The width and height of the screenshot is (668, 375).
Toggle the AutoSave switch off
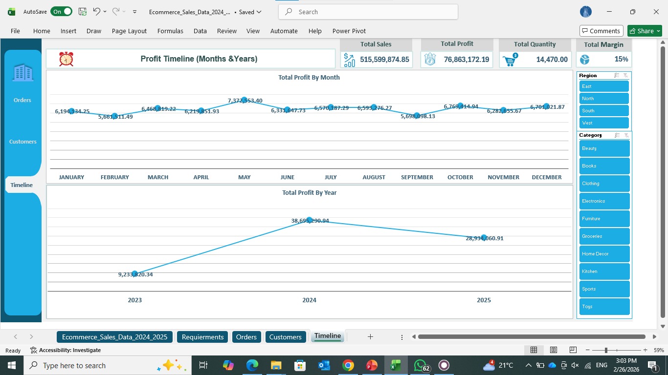61,12
